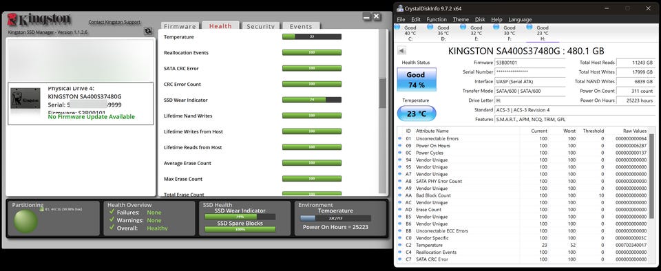661x271 pixels.
Task: Click the Failures checkmark in Health Overview
Action: (112, 212)
